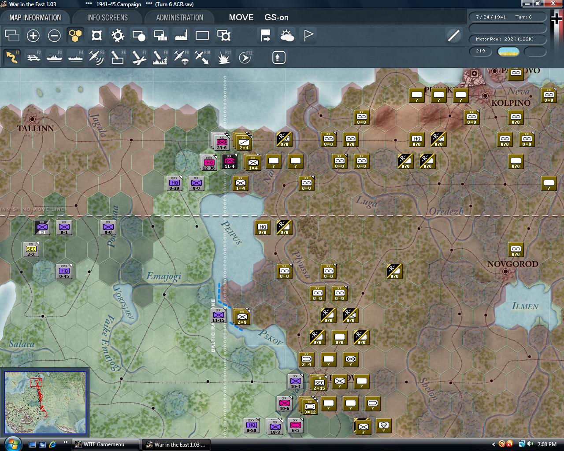This screenshot has height=451, width=564.
Task: Select the black 9-1 infantry counter
Action: click(x=42, y=227)
